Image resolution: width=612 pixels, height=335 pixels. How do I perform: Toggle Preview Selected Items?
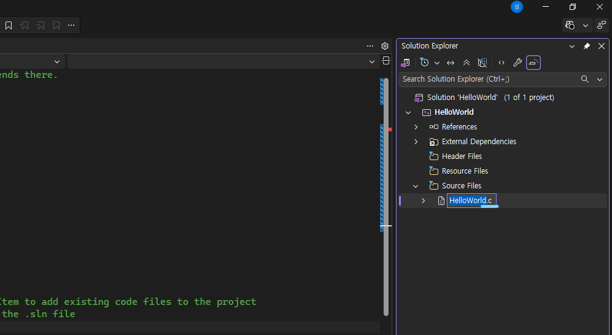[533, 63]
